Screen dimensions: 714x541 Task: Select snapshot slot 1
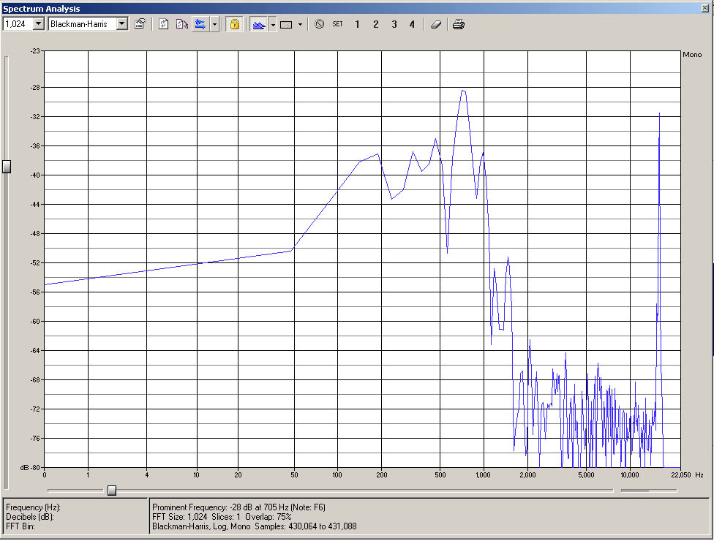(x=357, y=24)
